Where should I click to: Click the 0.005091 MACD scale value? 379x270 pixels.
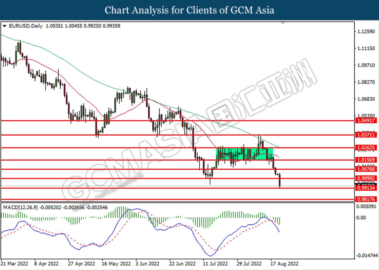(366, 206)
